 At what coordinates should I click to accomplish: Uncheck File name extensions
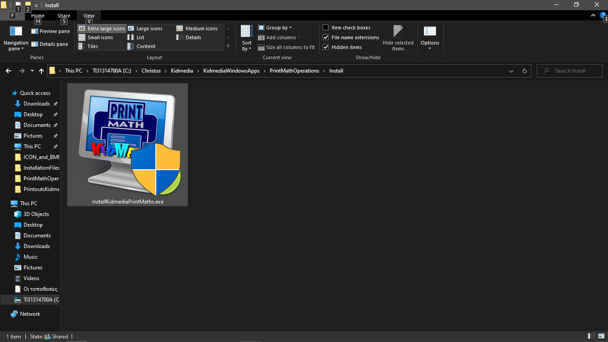coord(351,37)
